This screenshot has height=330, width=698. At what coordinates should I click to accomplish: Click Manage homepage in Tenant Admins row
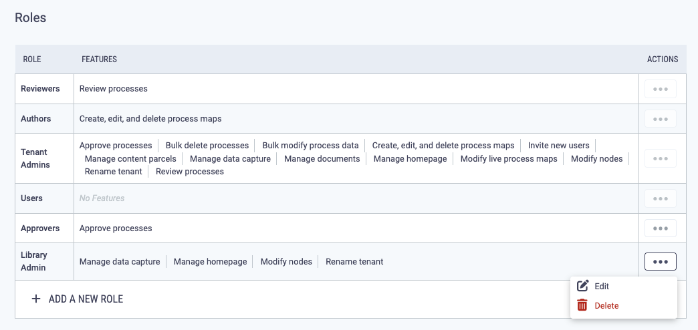[410, 159]
